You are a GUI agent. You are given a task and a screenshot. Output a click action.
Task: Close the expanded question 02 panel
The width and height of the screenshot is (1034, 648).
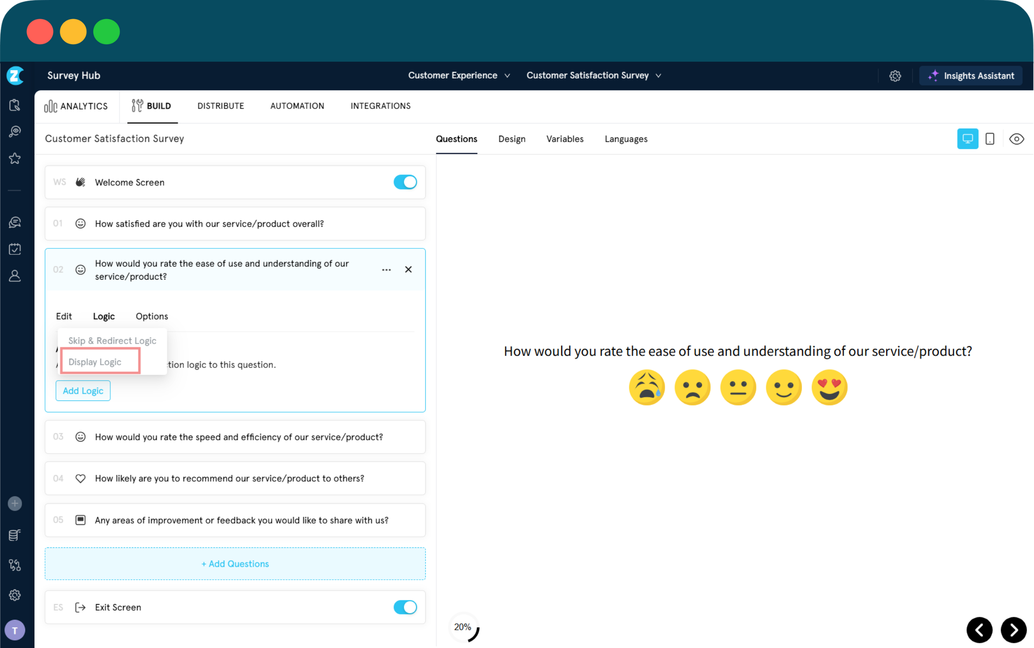408,270
